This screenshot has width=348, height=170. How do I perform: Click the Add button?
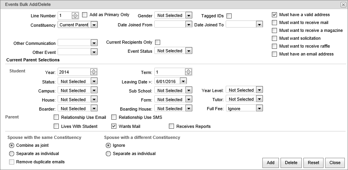271,163
